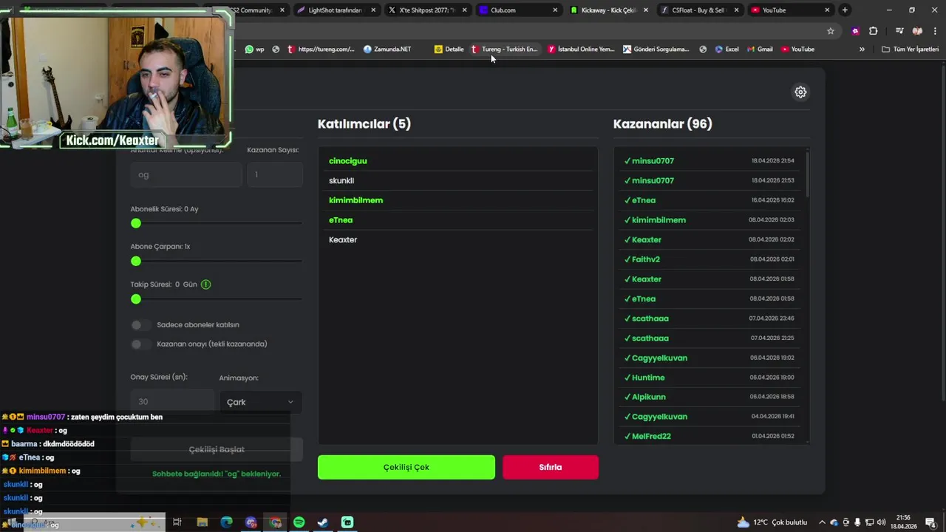Select participant cinociguu in Katılımcılar

pyautogui.click(x=348, y=161)
